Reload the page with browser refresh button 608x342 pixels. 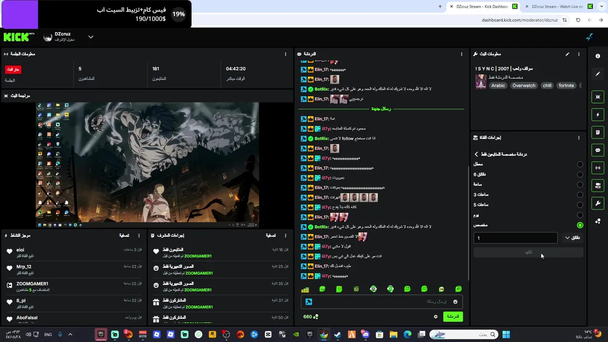[x=578, y=20]
